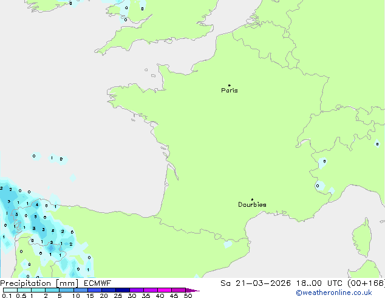Pick the 5–10 mm legend color
The height and width of the screenshot is (298, 385).
[66, 290]
